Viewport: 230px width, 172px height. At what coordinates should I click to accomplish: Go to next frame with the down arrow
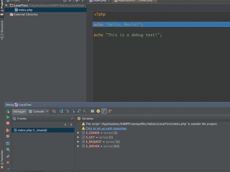[71, 125]
